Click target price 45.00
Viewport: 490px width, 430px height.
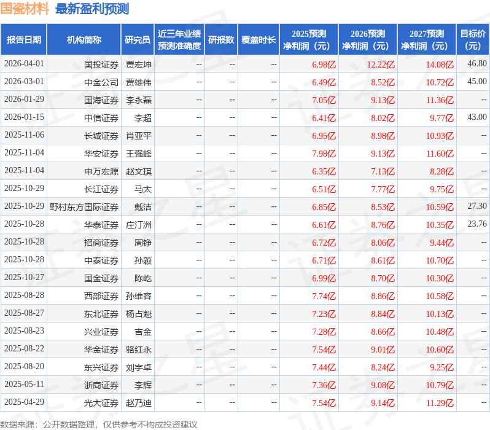tap(477, 81)
